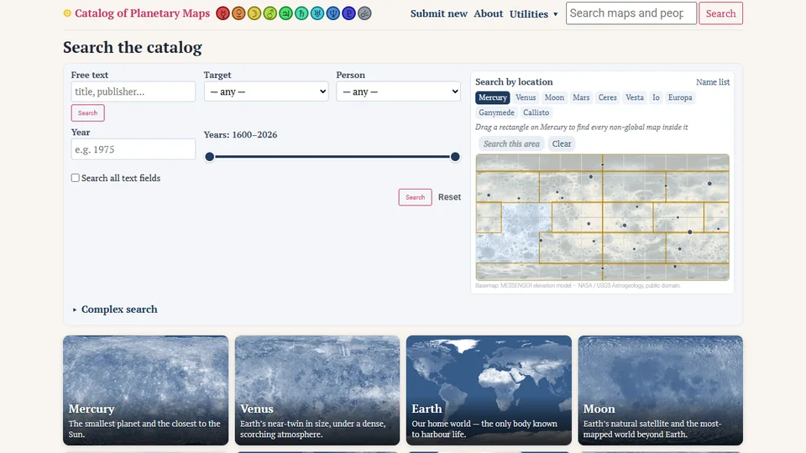Click the Search button under Free text

(87, 113)
